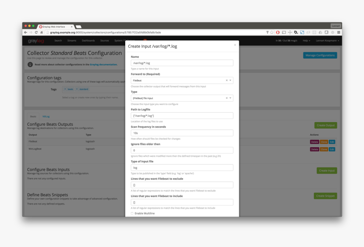364x247 pixels.
Task: Click the graylog logo
Action: [x=36, y=41]
